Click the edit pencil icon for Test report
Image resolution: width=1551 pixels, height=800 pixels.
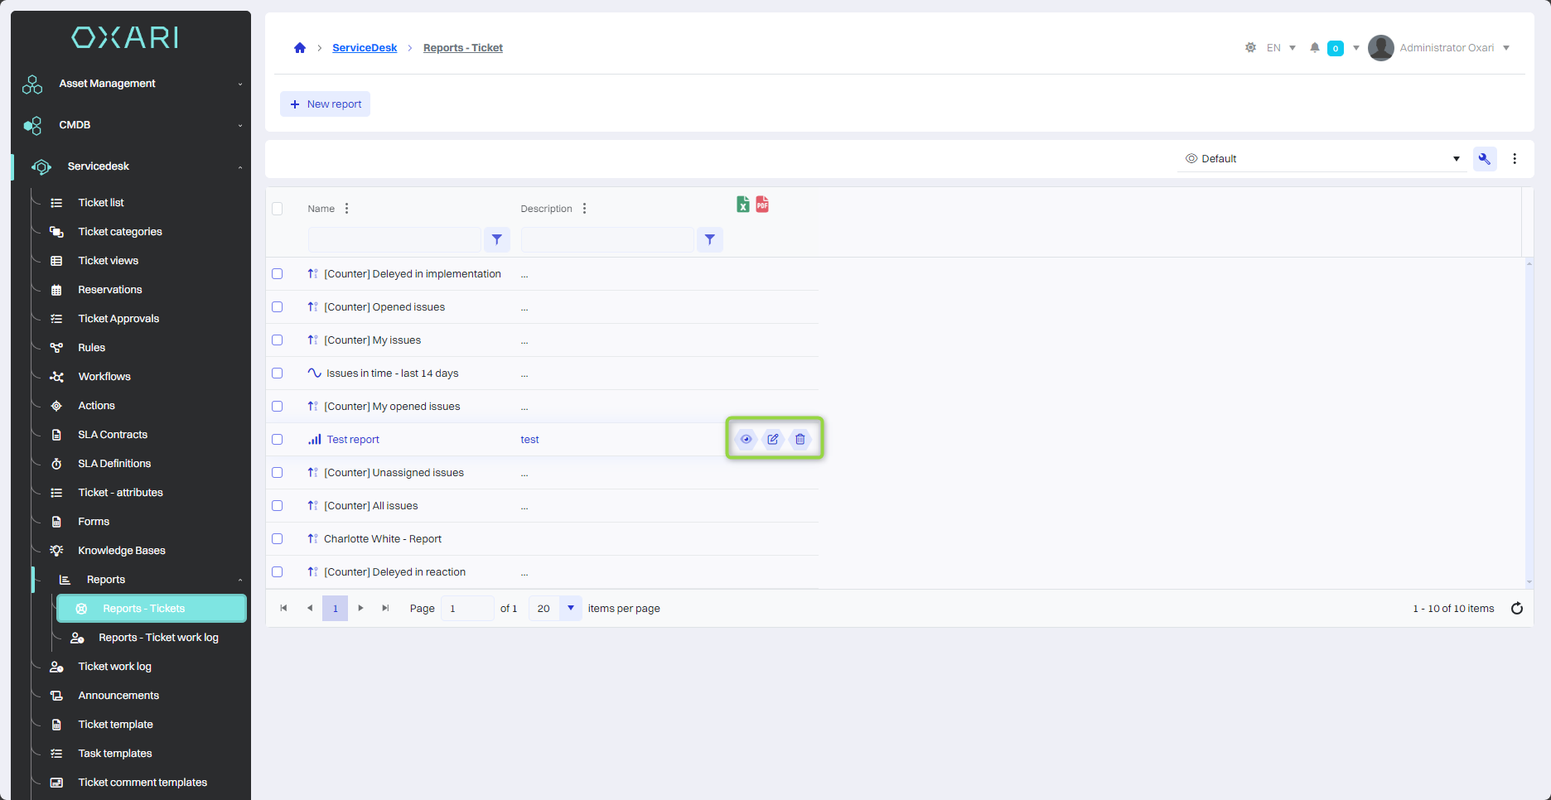click(773, 439)
